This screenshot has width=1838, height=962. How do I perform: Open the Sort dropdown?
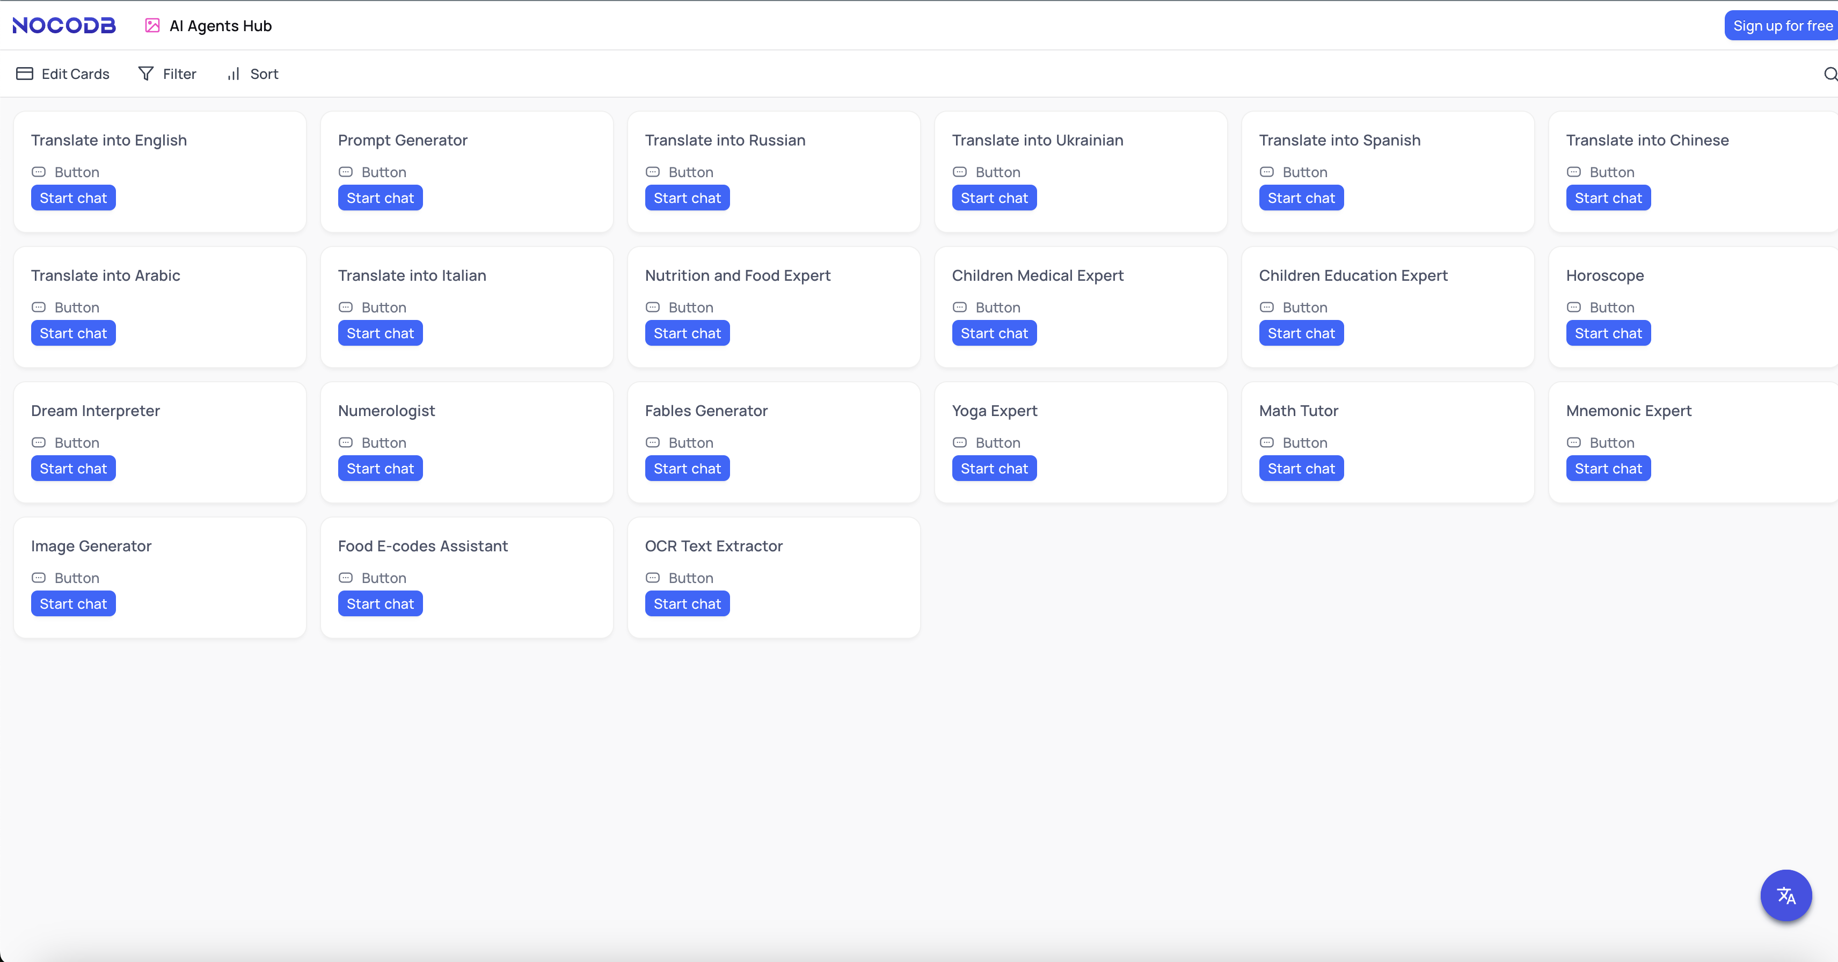click(264, 74)
